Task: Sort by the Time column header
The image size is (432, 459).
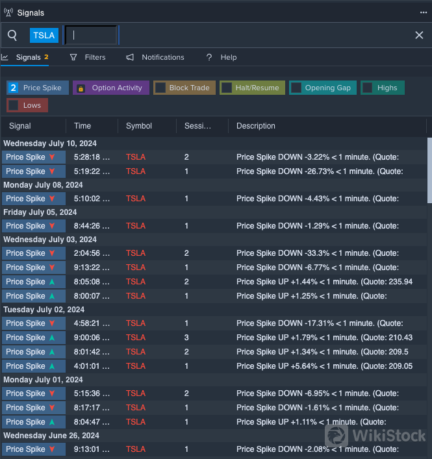Action: coord(83,126)
